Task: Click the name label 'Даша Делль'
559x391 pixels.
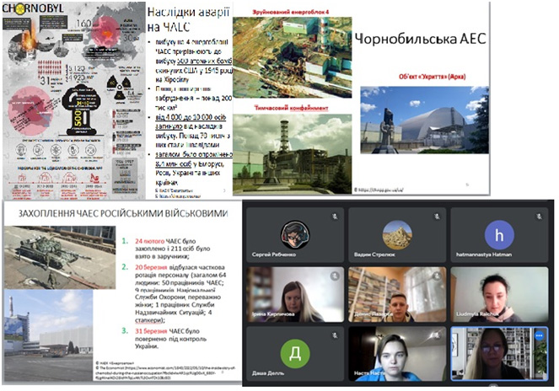Action: point(268,373)
